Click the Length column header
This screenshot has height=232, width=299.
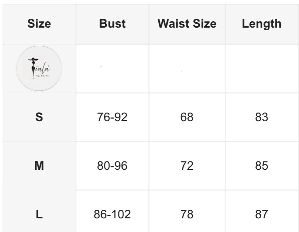pyautogui.click(x=262, y=24)
